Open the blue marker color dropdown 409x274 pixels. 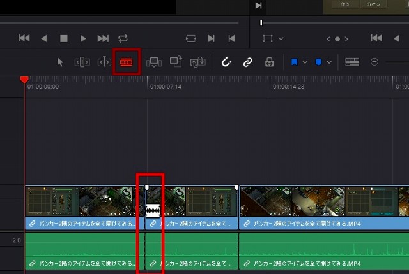coord(329,62)
